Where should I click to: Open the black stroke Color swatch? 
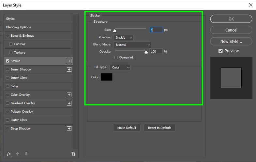[107, 77]
